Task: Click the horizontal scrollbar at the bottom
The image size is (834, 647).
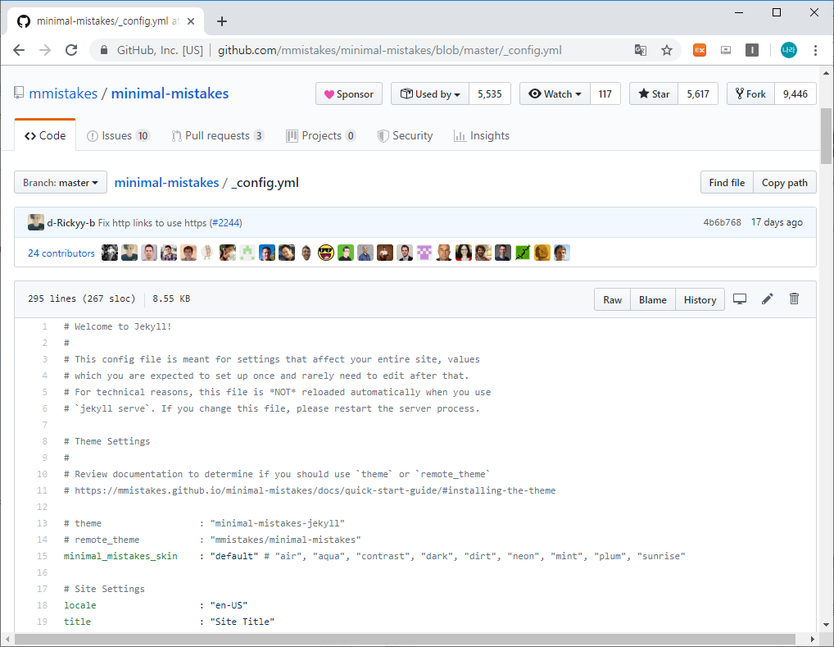Action: coord(406,639)
